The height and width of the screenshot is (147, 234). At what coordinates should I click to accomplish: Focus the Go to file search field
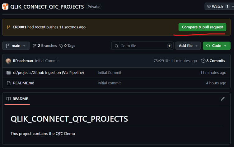click(x=142, y=46)
